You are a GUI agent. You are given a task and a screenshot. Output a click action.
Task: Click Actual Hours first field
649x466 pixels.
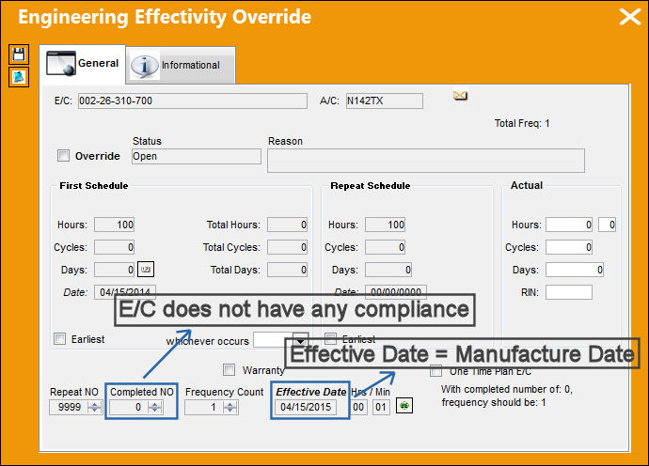569,225
